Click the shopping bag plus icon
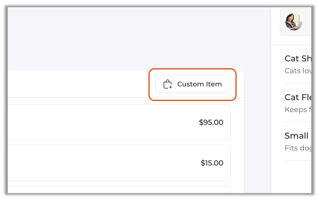318x199 pixels. point(168,84)
